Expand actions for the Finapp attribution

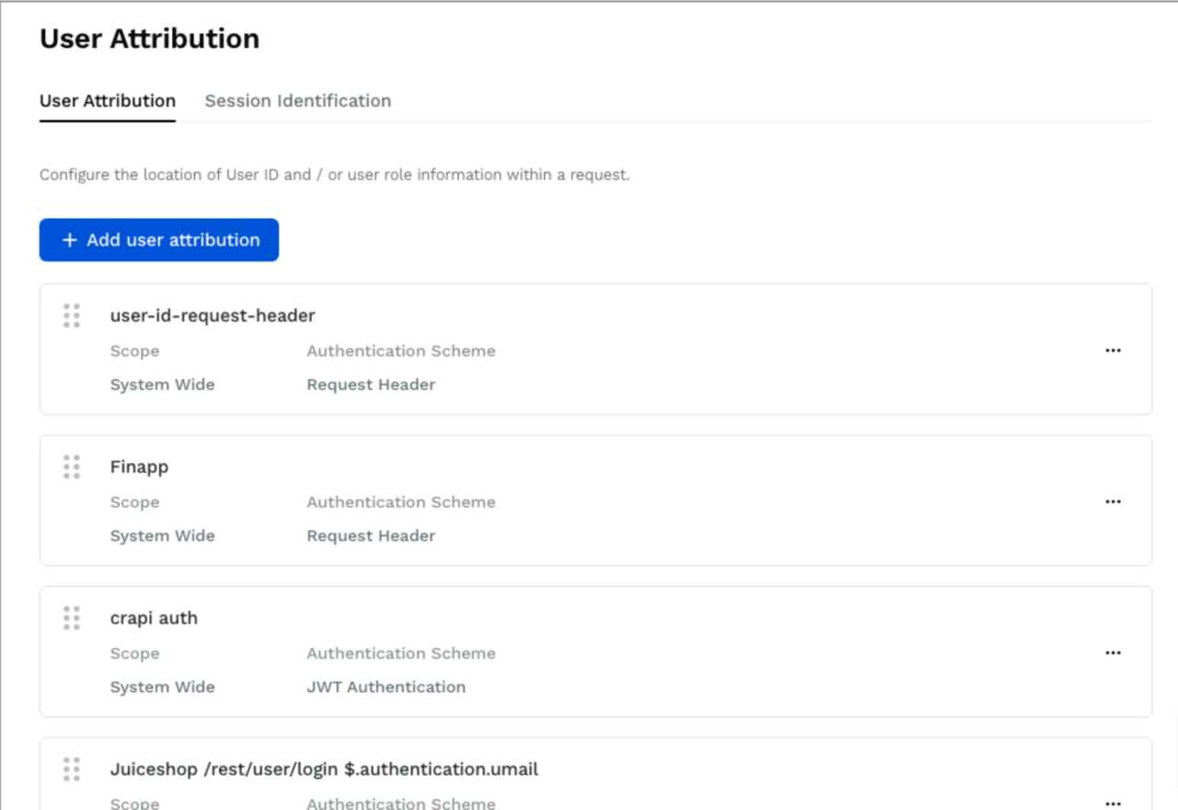(1113, 501)
